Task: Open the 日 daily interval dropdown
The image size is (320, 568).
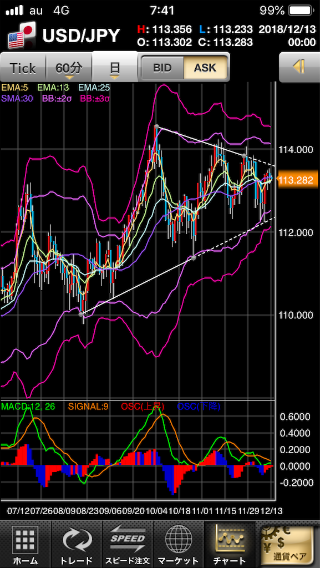Action: coord(115,67)
